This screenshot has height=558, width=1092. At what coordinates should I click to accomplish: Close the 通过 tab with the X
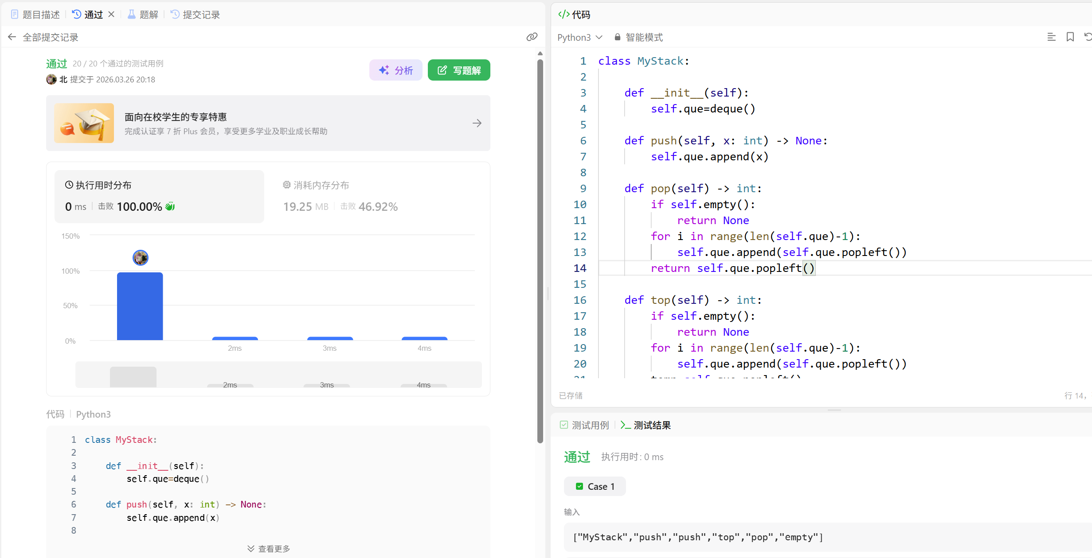click(x=111, y=15)
